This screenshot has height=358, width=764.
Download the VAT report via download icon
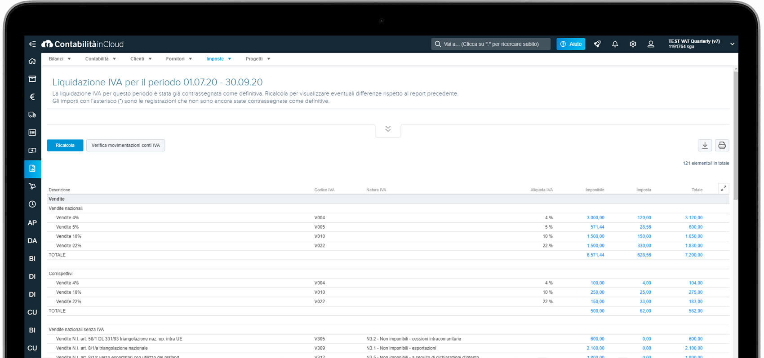click(x=705, y=146)
